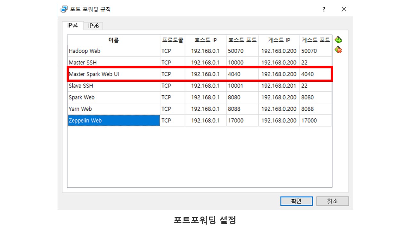
Task: Click guest port 17000 of Zeppelin Web
Action: point(316,120)
